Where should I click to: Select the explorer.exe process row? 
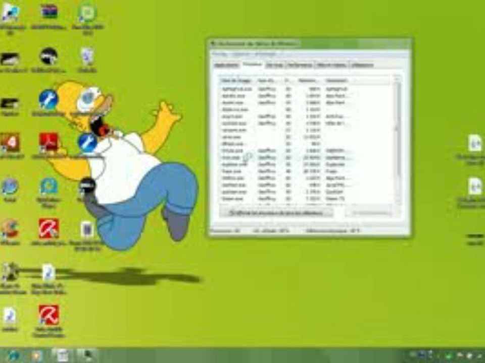pos(305,164)
